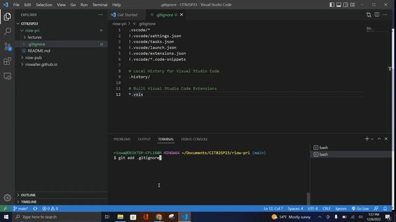The image size is (396, 222).
Task: Switch to the DEBUG CONSOLE tab
Action: point(194,139)
